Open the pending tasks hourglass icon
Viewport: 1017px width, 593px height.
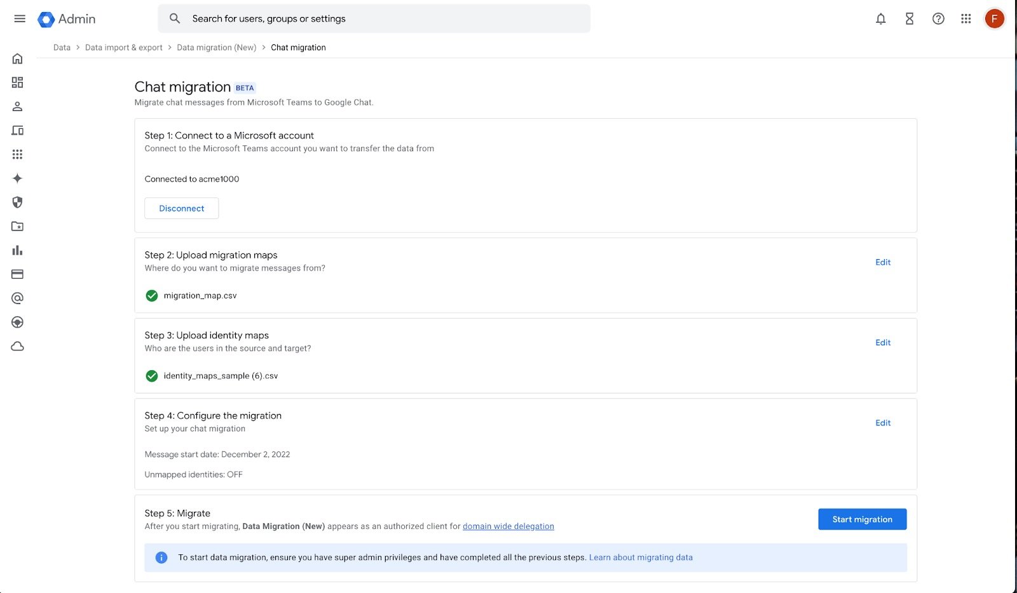point(909,18)
